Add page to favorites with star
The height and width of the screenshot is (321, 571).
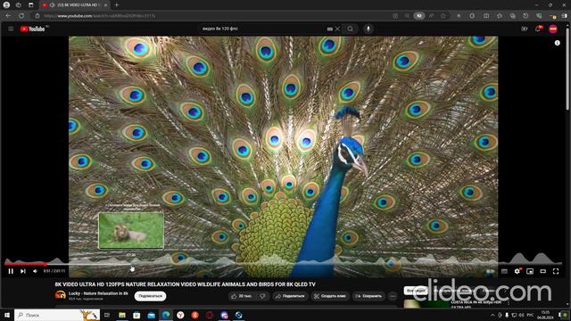443,16
